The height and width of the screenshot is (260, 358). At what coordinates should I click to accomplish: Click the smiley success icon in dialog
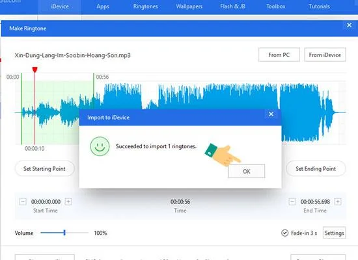[x=100, y=146]
